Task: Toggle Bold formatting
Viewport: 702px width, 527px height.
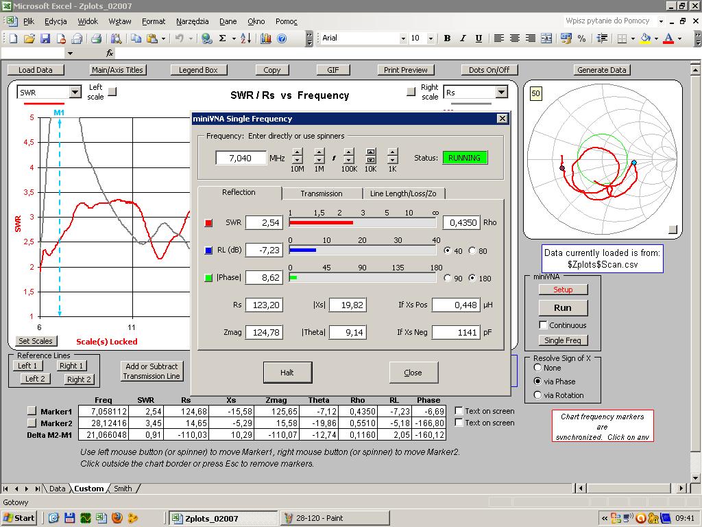Action: tap(447, 38)
